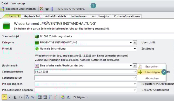
Task: Open the Einfügen dropdown
Action: 81,97
